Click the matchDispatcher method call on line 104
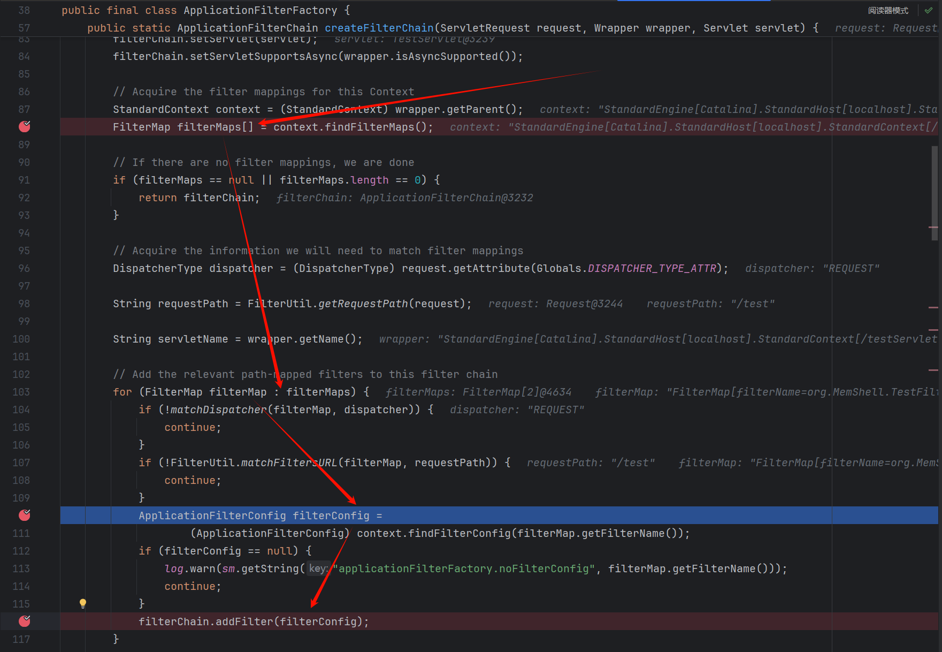 pos(218,410)
